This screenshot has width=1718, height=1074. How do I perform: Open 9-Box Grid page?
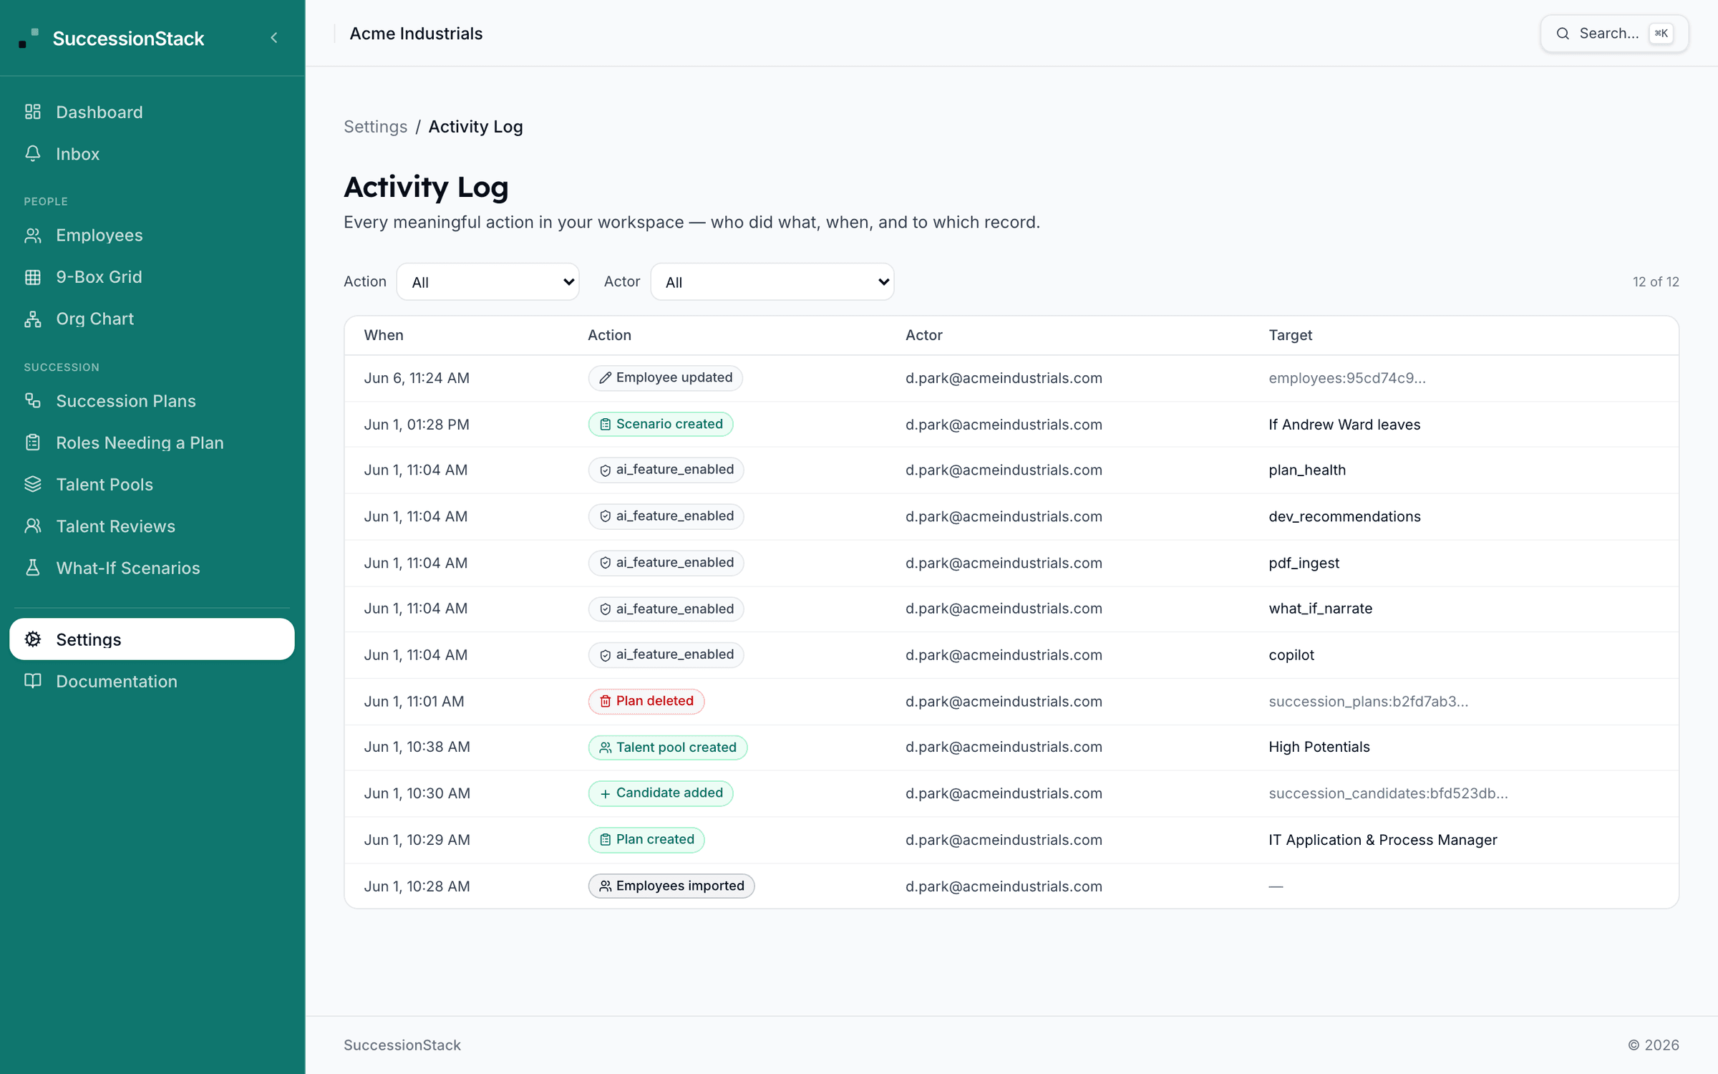[x=152, y=276]
